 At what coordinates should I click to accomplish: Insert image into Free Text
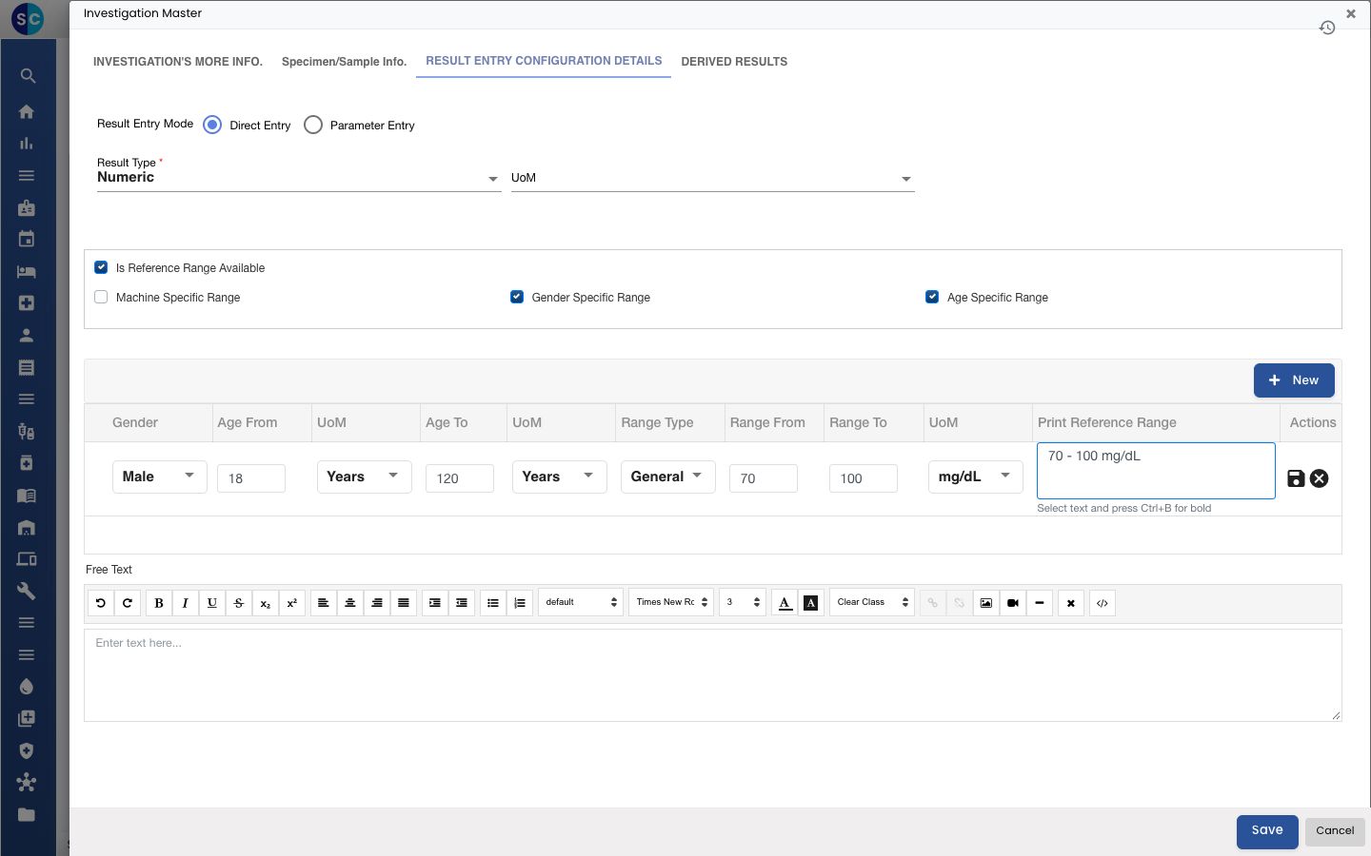pyautogui.click(x=986, y=603)
